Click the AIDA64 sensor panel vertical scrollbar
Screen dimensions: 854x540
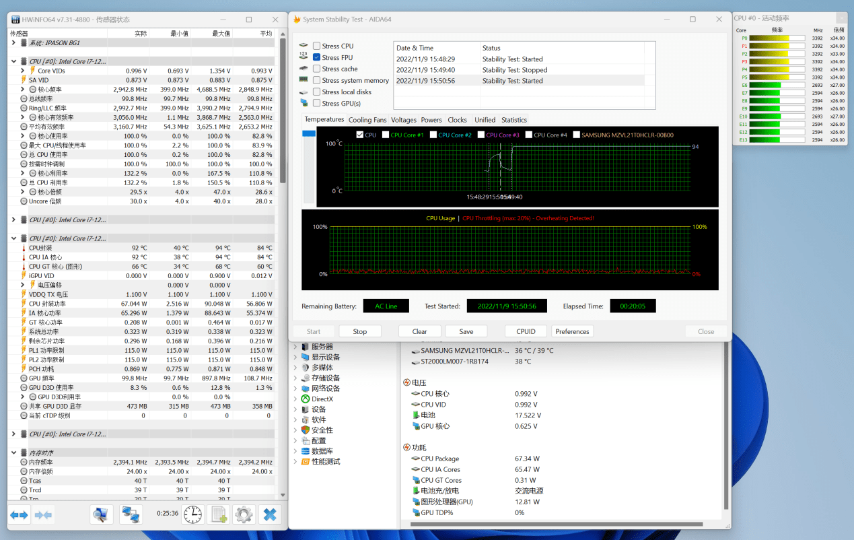[x=725, y=424]
